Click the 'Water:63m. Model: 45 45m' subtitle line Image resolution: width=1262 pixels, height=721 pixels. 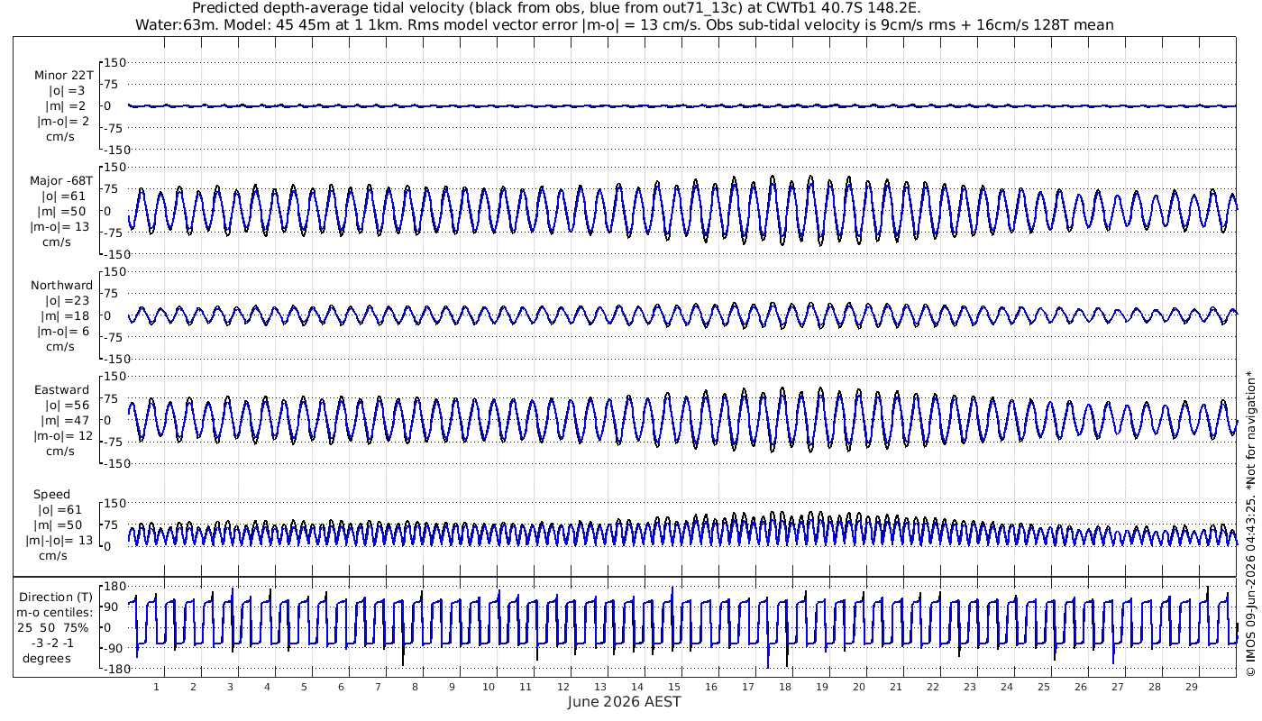coord(624,24)
